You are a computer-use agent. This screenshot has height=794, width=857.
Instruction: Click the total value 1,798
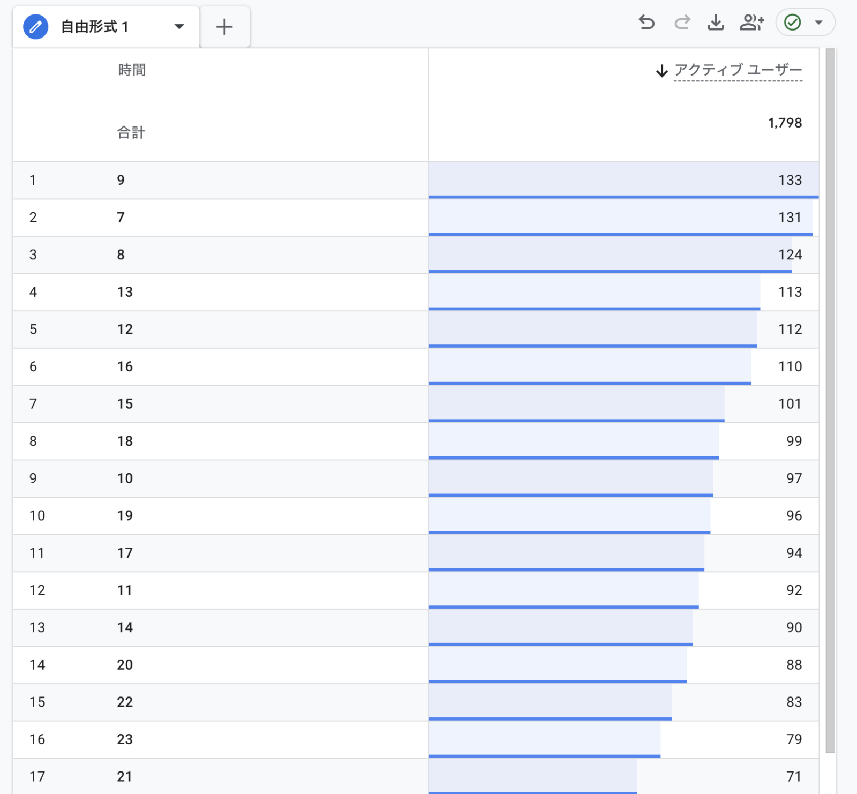click(x=785, y=123)
